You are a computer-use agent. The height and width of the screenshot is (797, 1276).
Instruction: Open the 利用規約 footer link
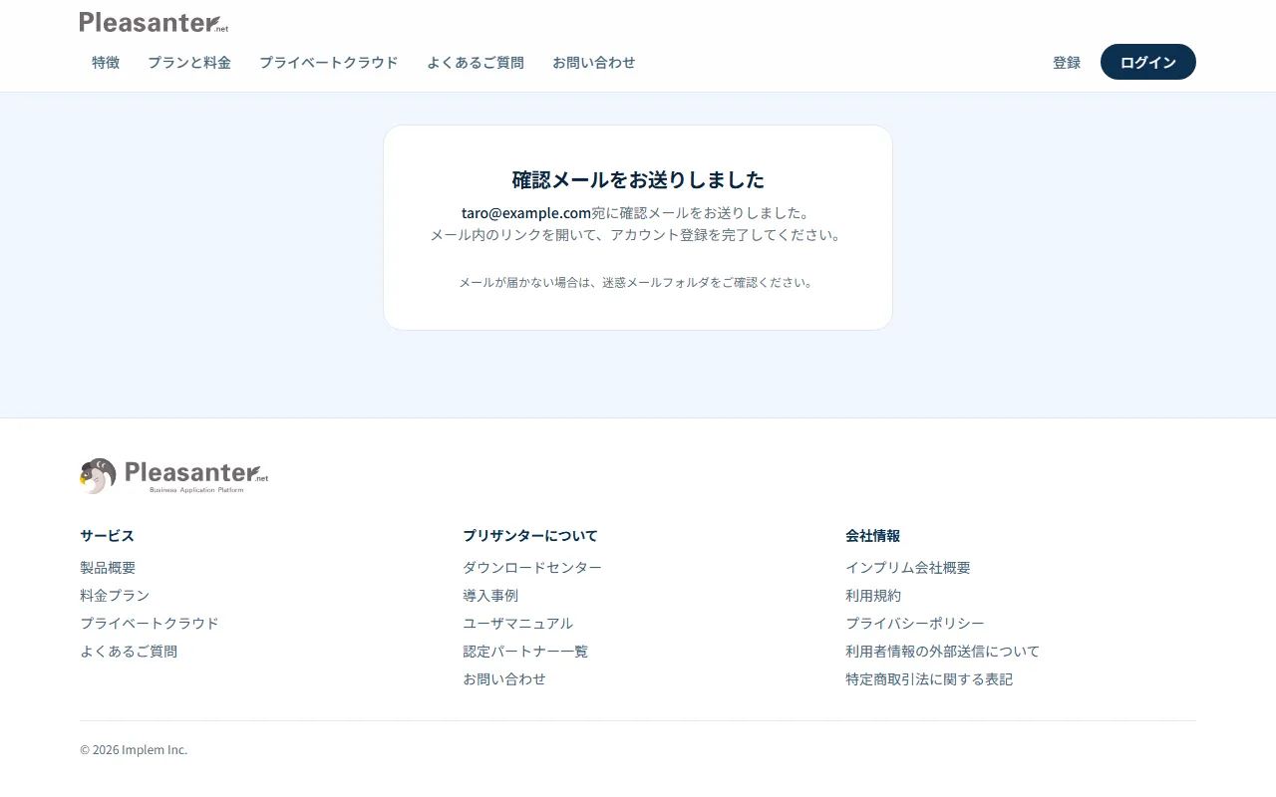873,596
